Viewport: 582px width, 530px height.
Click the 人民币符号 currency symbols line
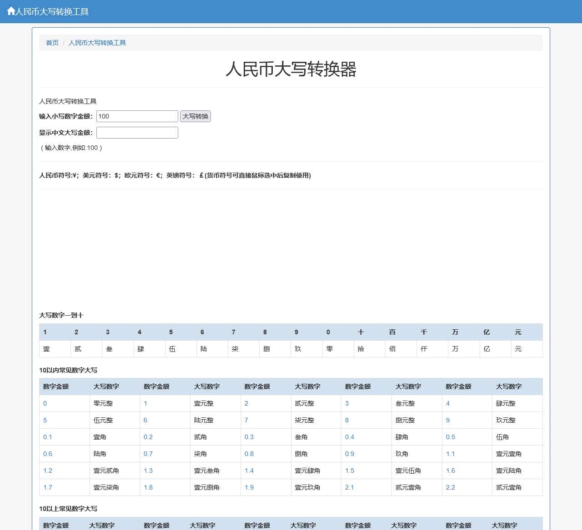tap(175, 175)
